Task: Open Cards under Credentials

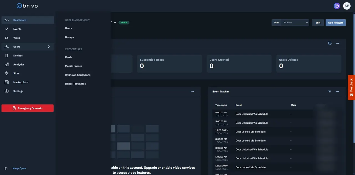Action: coord(69,57)
